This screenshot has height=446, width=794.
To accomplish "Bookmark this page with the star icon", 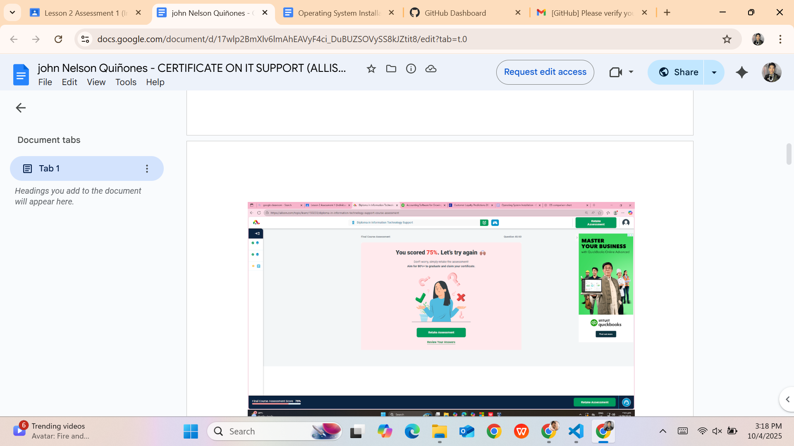I will click(727, 39).
